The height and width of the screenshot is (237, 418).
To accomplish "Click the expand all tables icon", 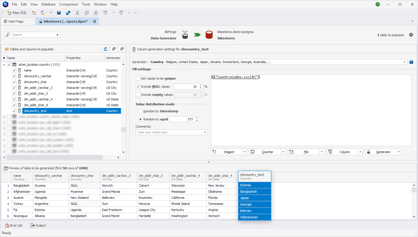I will coord(114,49).
